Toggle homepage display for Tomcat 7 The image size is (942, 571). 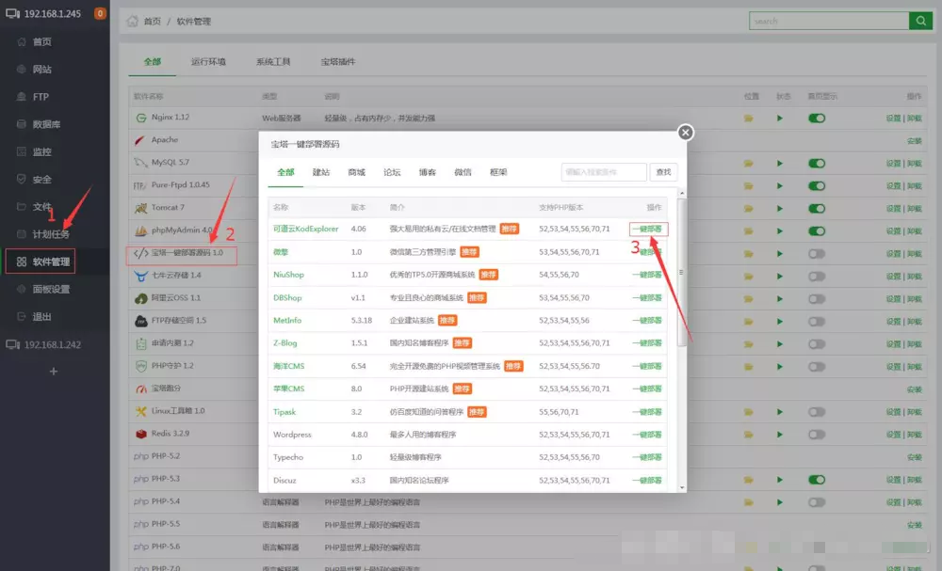click(x=817, y=209)
